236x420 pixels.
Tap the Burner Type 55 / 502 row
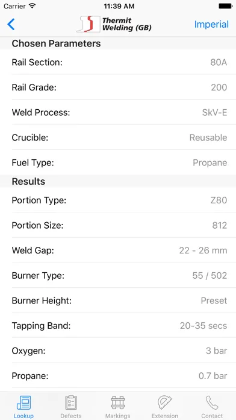point(118,276)
